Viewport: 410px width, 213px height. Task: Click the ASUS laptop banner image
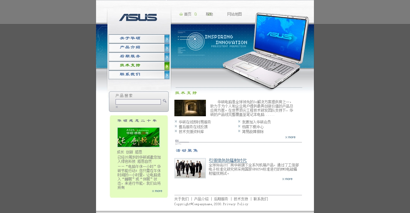coord(266,50)
